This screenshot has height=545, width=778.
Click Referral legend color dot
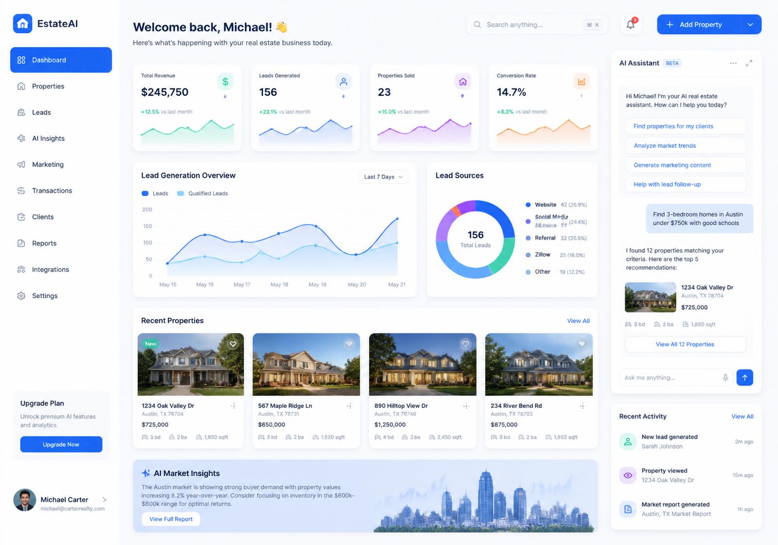pyautogui.click(x=528, y=238)
